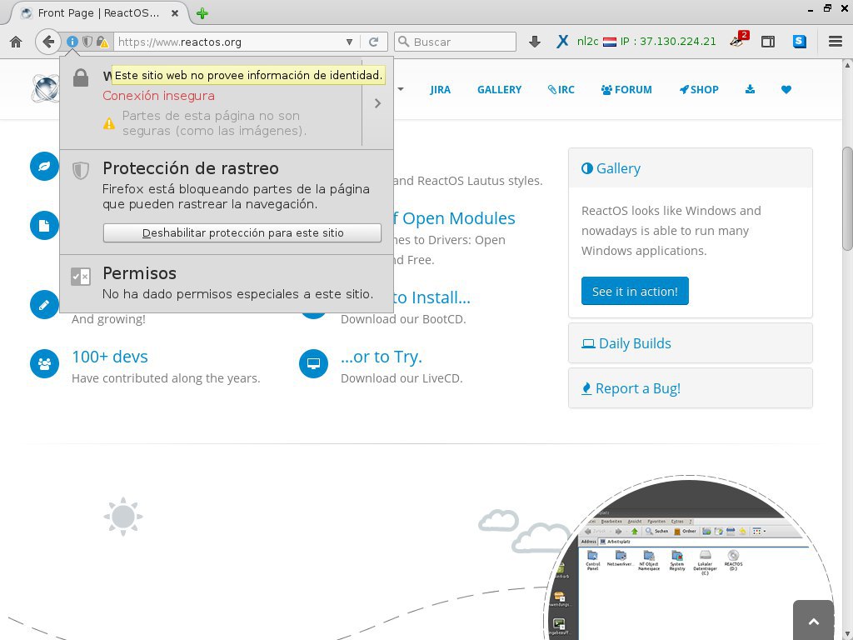
Task: Click the Permisos icon in the panel
Action: point(81,277)
